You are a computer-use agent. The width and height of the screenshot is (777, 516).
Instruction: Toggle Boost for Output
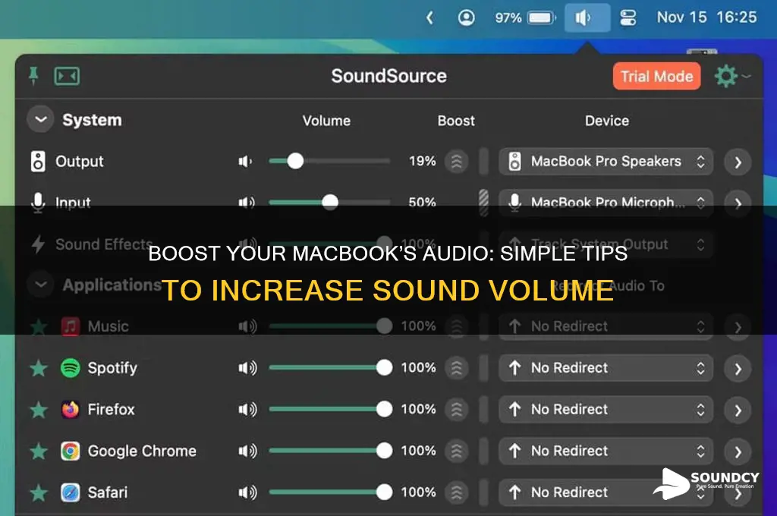click(456, 162)
